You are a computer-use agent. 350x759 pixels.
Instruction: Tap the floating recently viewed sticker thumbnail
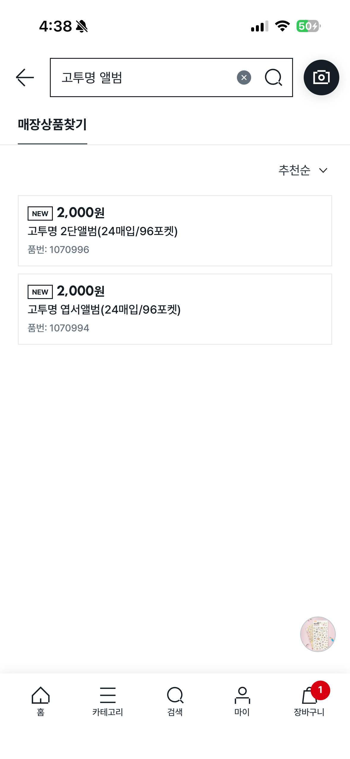tap(318, 634)
